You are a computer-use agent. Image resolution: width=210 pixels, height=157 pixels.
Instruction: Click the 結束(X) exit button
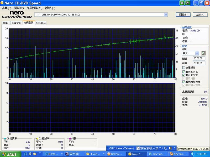[x=200, y=15]
